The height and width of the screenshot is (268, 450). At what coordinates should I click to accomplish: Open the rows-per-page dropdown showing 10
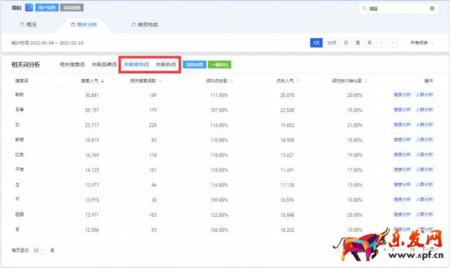39,250
